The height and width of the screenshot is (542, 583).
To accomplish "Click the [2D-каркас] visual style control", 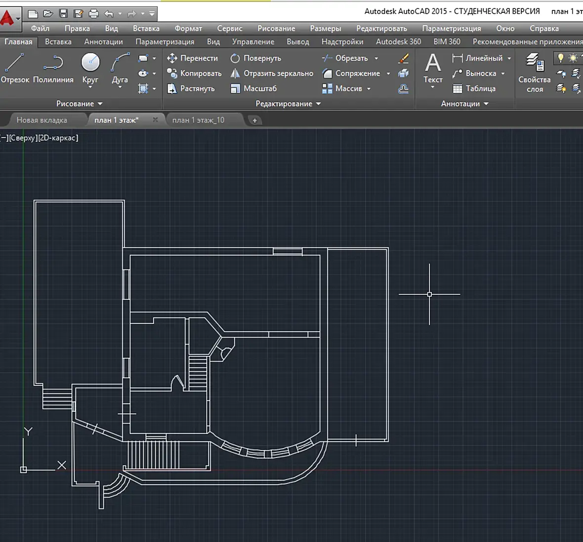I will (58, 138).
